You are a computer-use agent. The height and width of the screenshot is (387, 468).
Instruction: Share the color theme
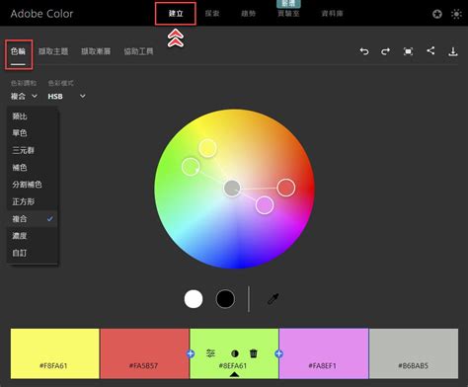430,50
